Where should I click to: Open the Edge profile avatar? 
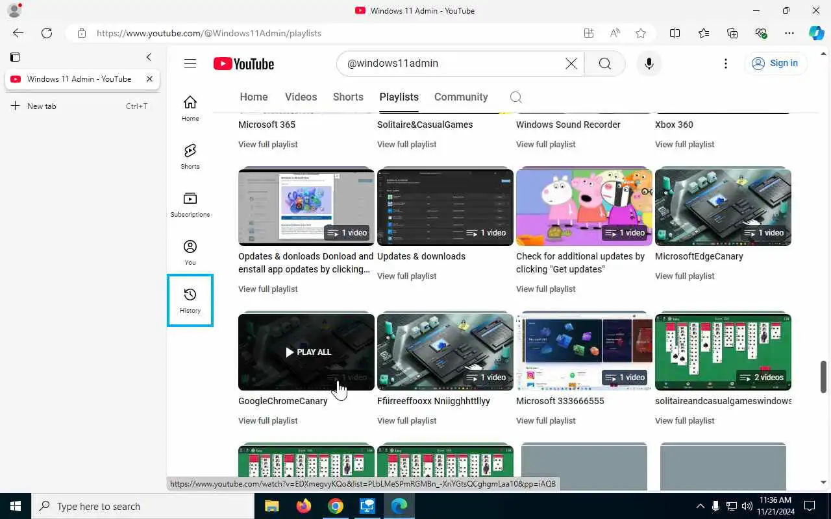tap(14, 10)
